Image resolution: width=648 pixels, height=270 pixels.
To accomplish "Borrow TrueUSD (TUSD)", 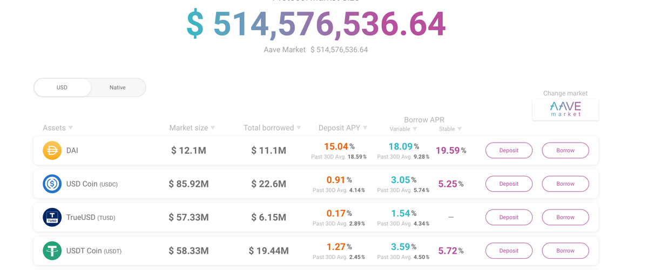I will pyautogui.click(x=565, y=217).
